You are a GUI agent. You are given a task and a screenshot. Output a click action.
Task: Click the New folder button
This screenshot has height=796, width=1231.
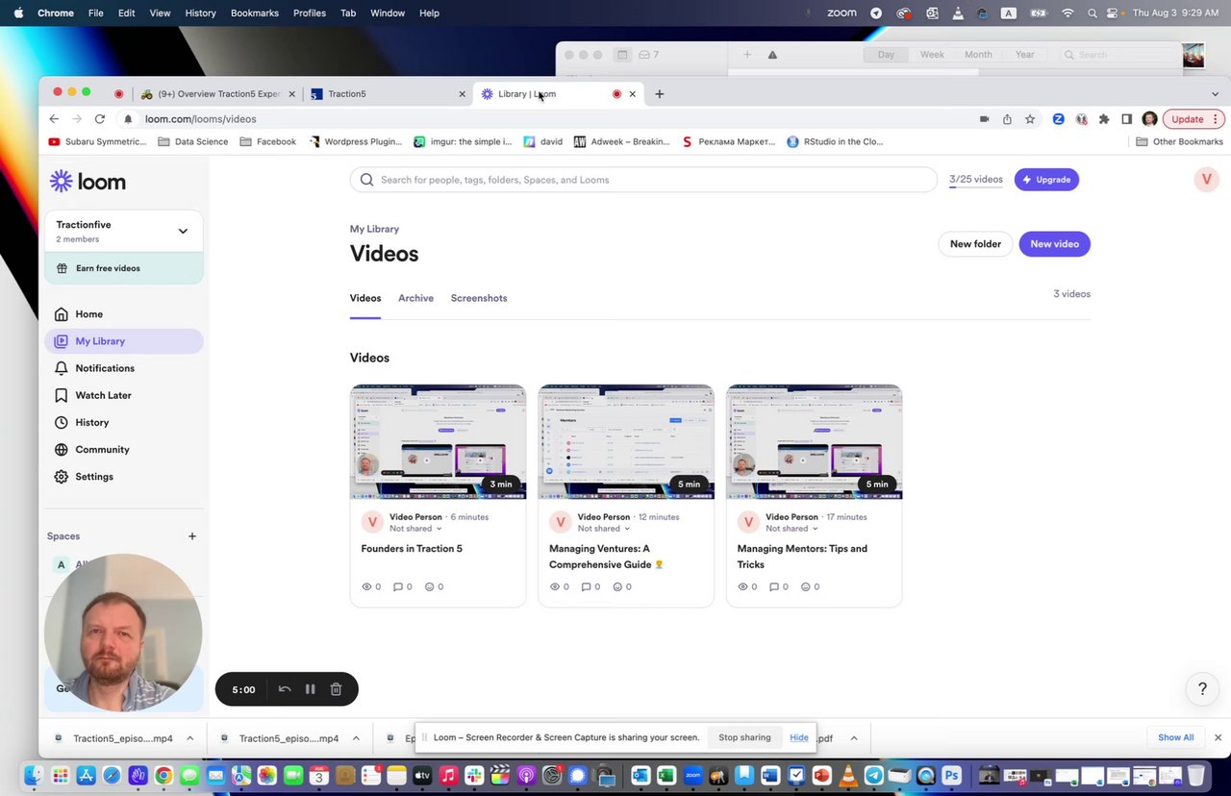point(975,244)
